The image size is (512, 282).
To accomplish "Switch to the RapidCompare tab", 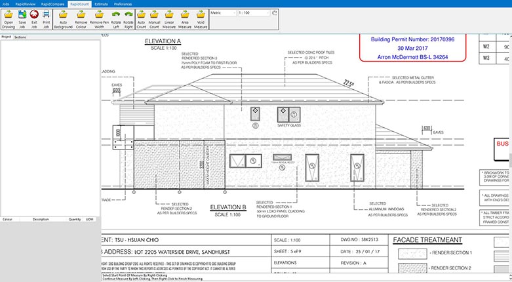I will point(52,4).
